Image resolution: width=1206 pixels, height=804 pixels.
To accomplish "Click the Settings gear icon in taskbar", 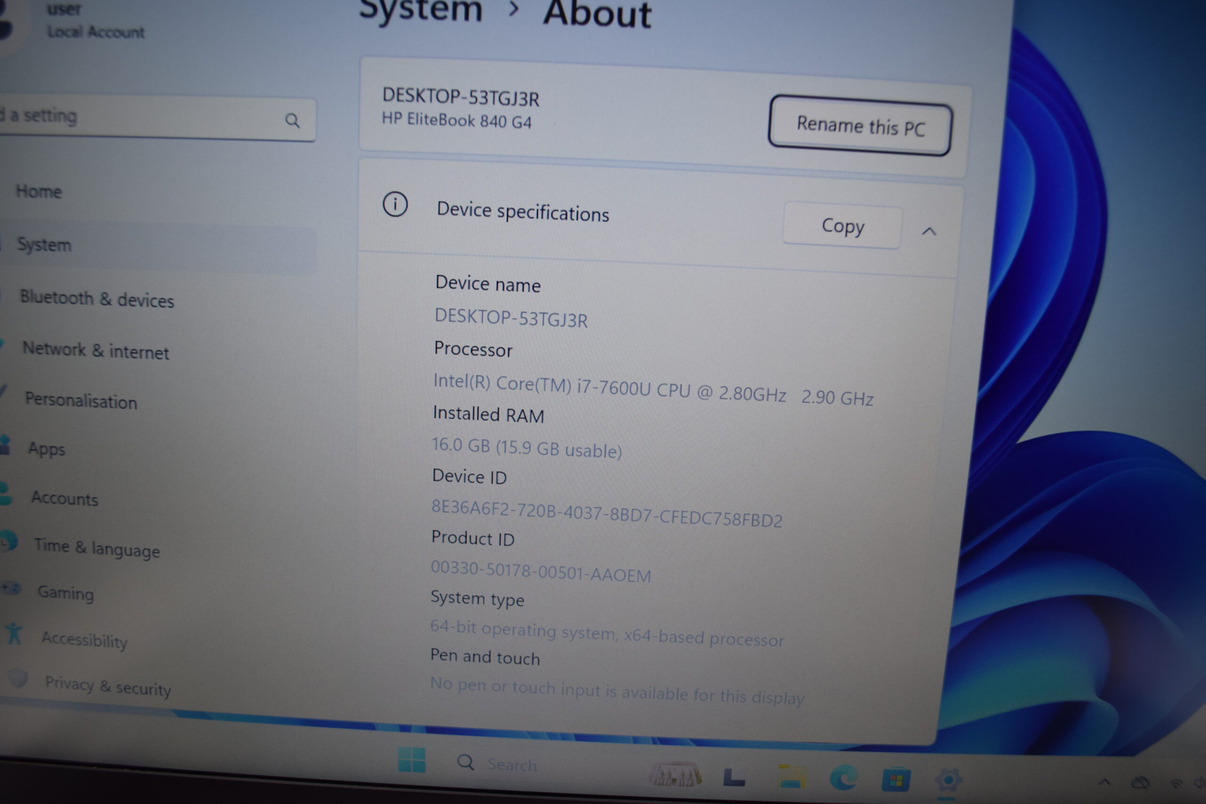I will [x=949, y=781].
